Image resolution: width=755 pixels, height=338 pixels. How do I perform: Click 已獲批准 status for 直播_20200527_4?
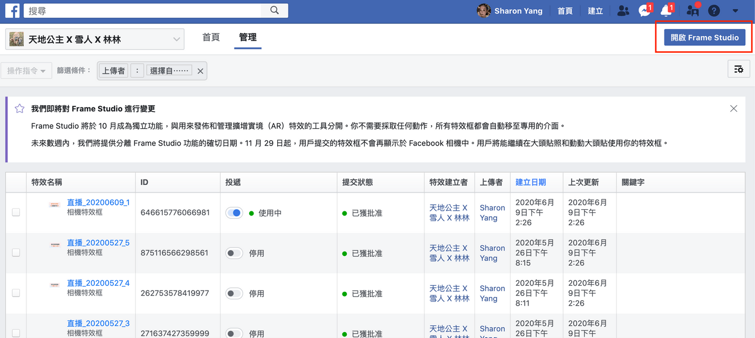[367, 294]
